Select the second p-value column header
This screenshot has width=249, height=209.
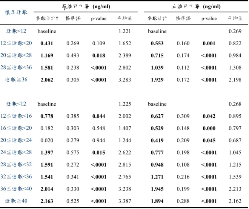coord(209,18)
